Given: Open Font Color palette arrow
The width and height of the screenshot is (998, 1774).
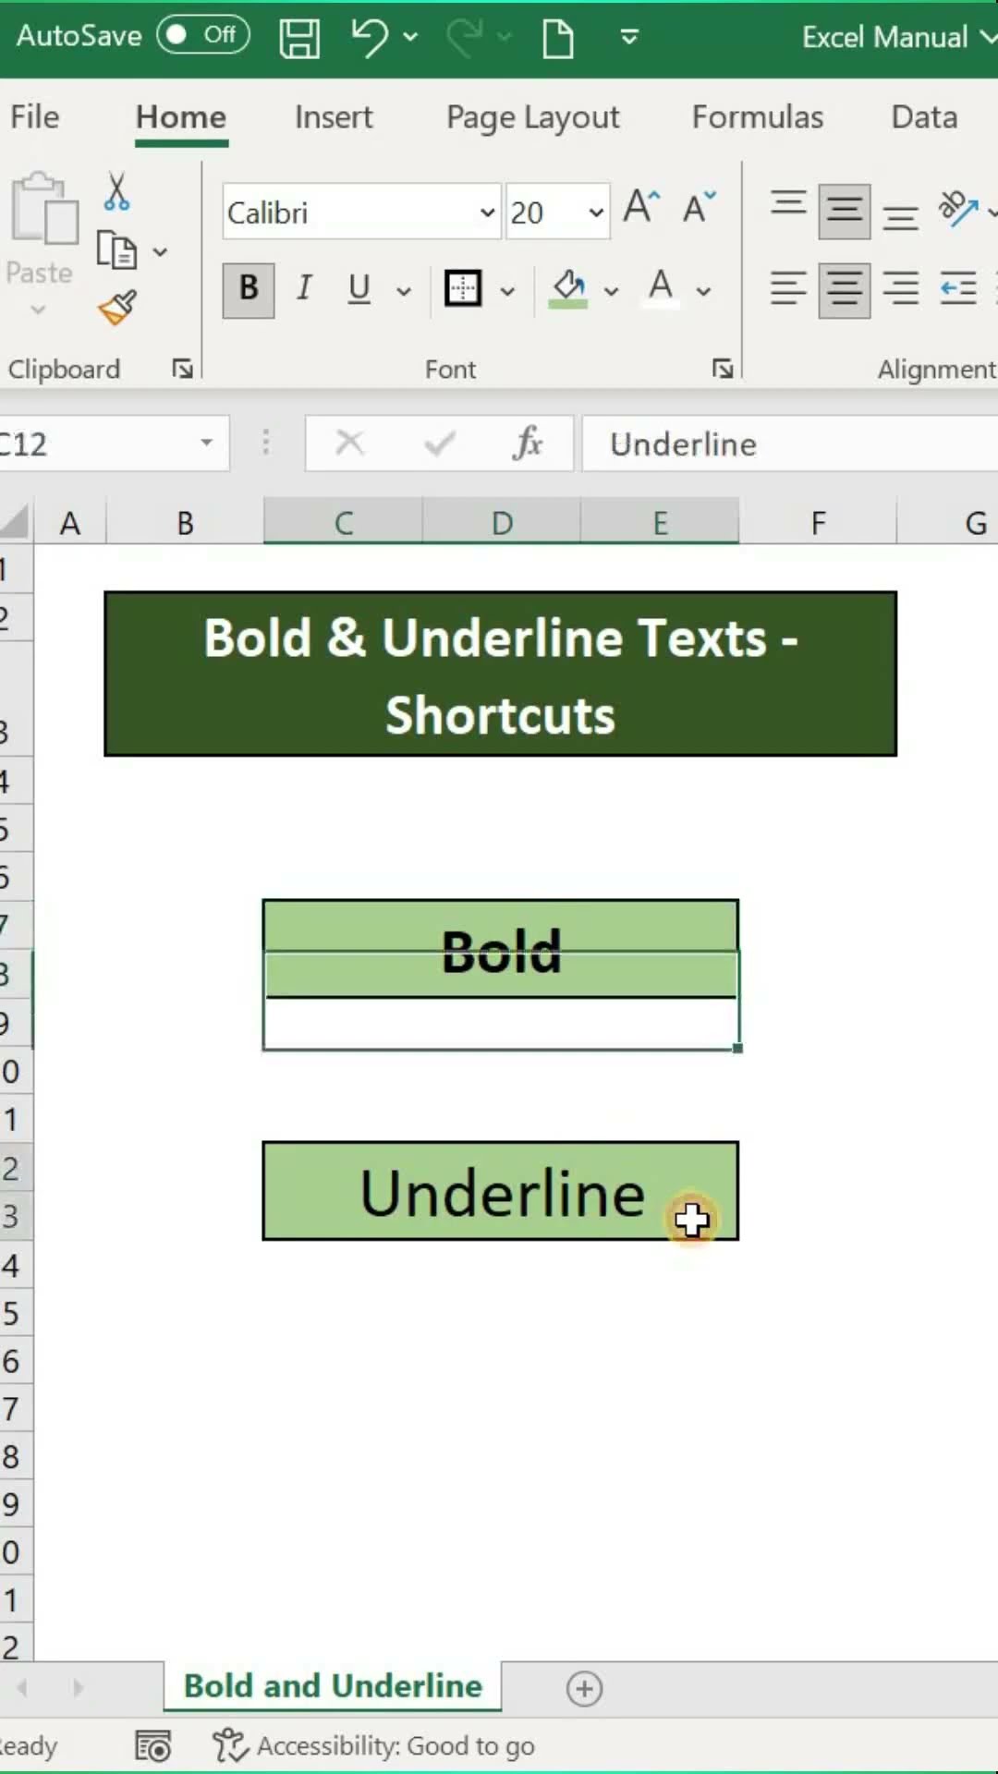Looking at the screenshot, I should (703, 291).
